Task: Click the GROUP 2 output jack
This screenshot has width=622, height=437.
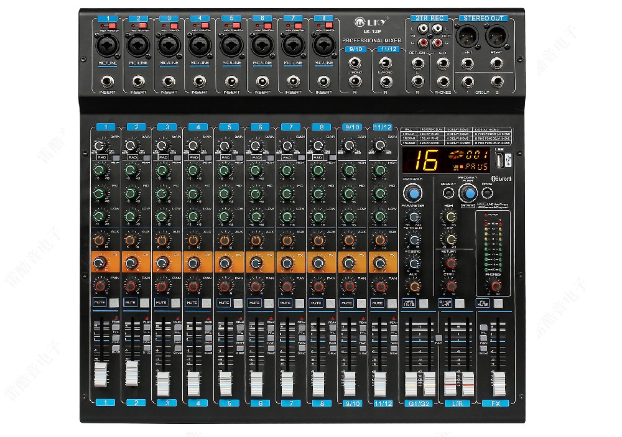Action: coord(497,82)
